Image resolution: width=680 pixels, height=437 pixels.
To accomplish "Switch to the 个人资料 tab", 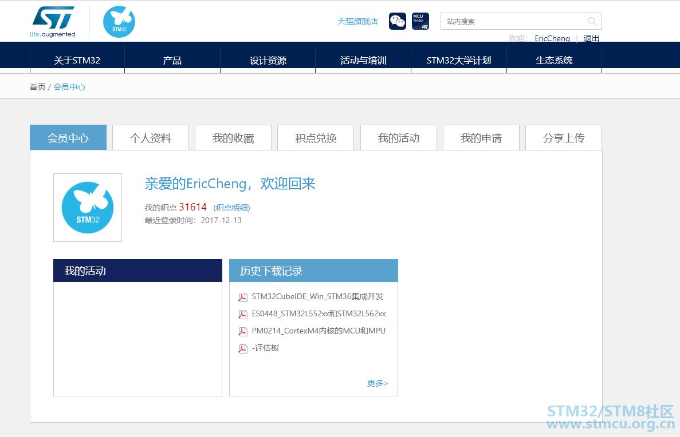I will coord(151,138).
